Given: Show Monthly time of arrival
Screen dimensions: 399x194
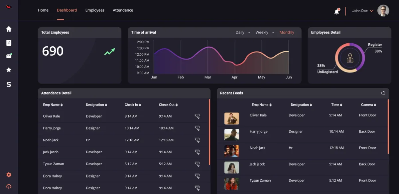Looking at the screenshot, I should (287, 32).
